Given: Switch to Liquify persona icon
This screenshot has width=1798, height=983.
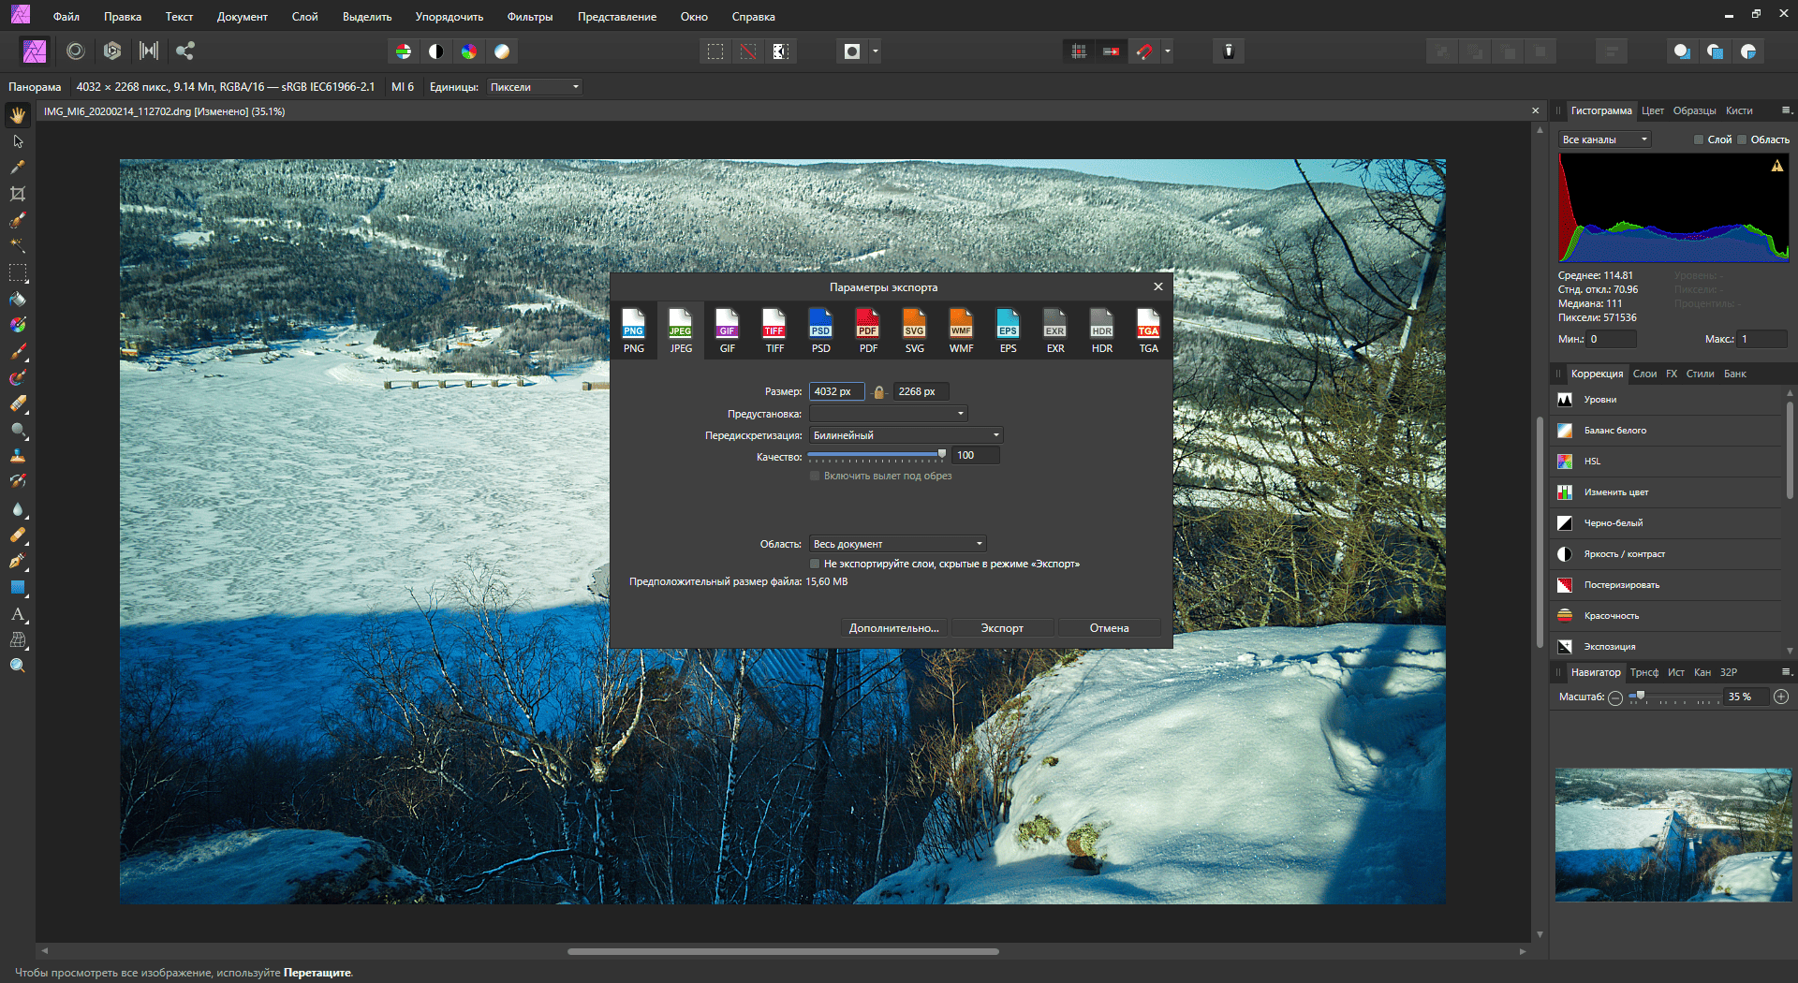Looking at the screenshot, I should tap(76, 51).
